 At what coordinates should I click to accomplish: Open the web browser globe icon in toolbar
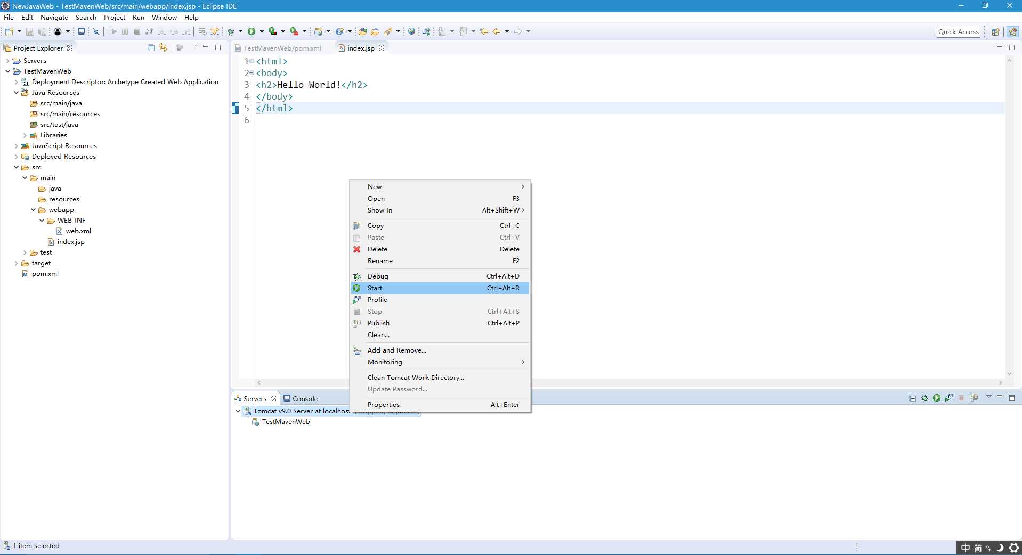(x=411, y=31)
